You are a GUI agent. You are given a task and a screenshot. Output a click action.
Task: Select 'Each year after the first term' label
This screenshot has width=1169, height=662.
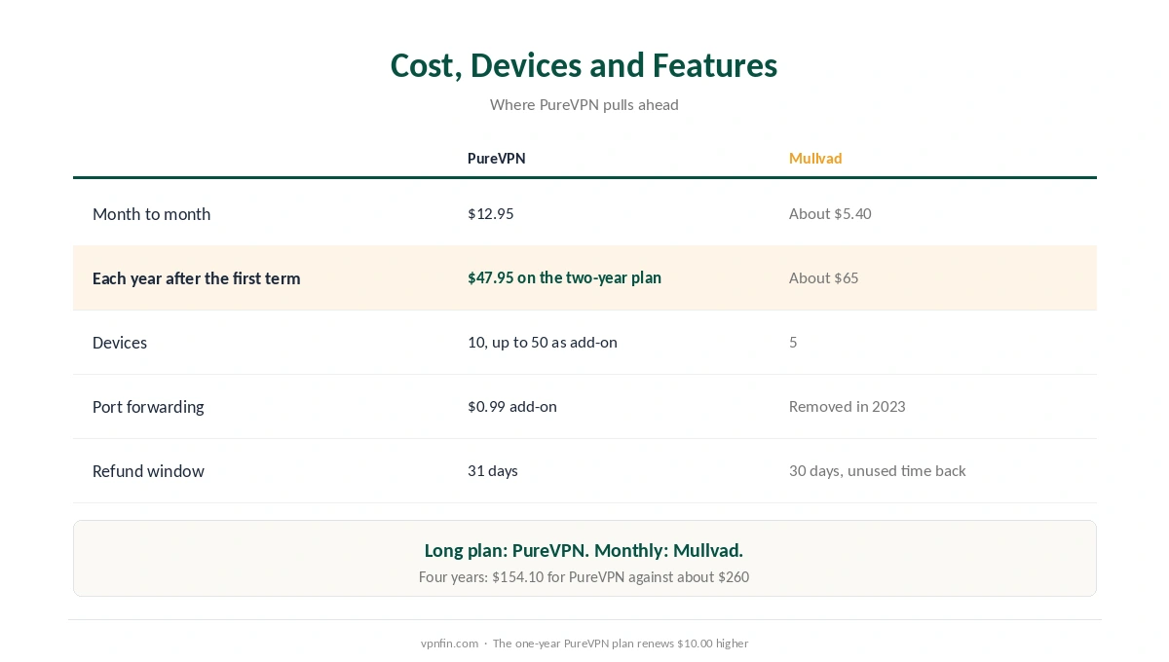pos(196,278)
